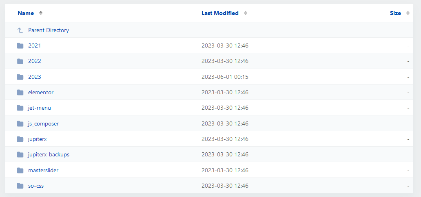
Task: Open the jupiterx folder link
Action: (37, 139)
